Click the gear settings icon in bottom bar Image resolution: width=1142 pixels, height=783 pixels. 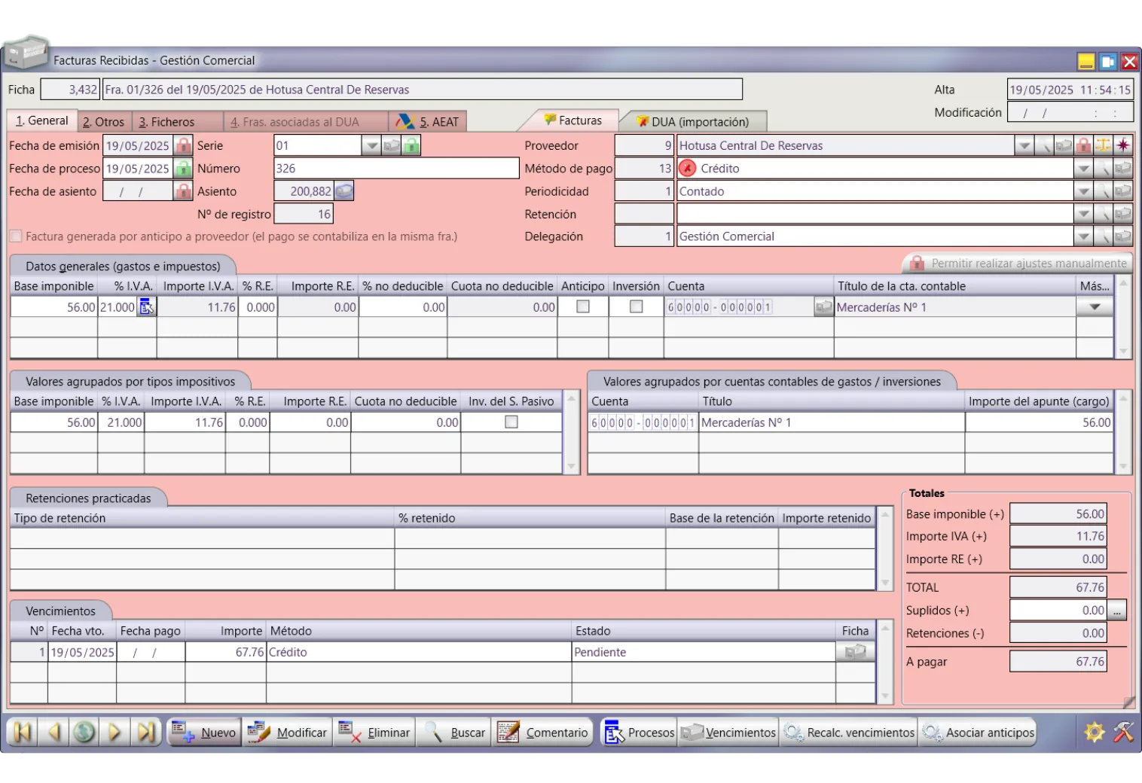pyautogui.click(x=1094, y=732)
